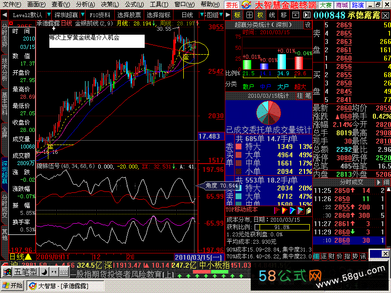Open the 文件(F) menu
The image size is (391, 293).
[x=11, y=4]
